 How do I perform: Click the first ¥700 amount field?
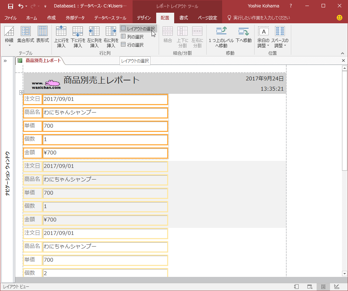105,153
